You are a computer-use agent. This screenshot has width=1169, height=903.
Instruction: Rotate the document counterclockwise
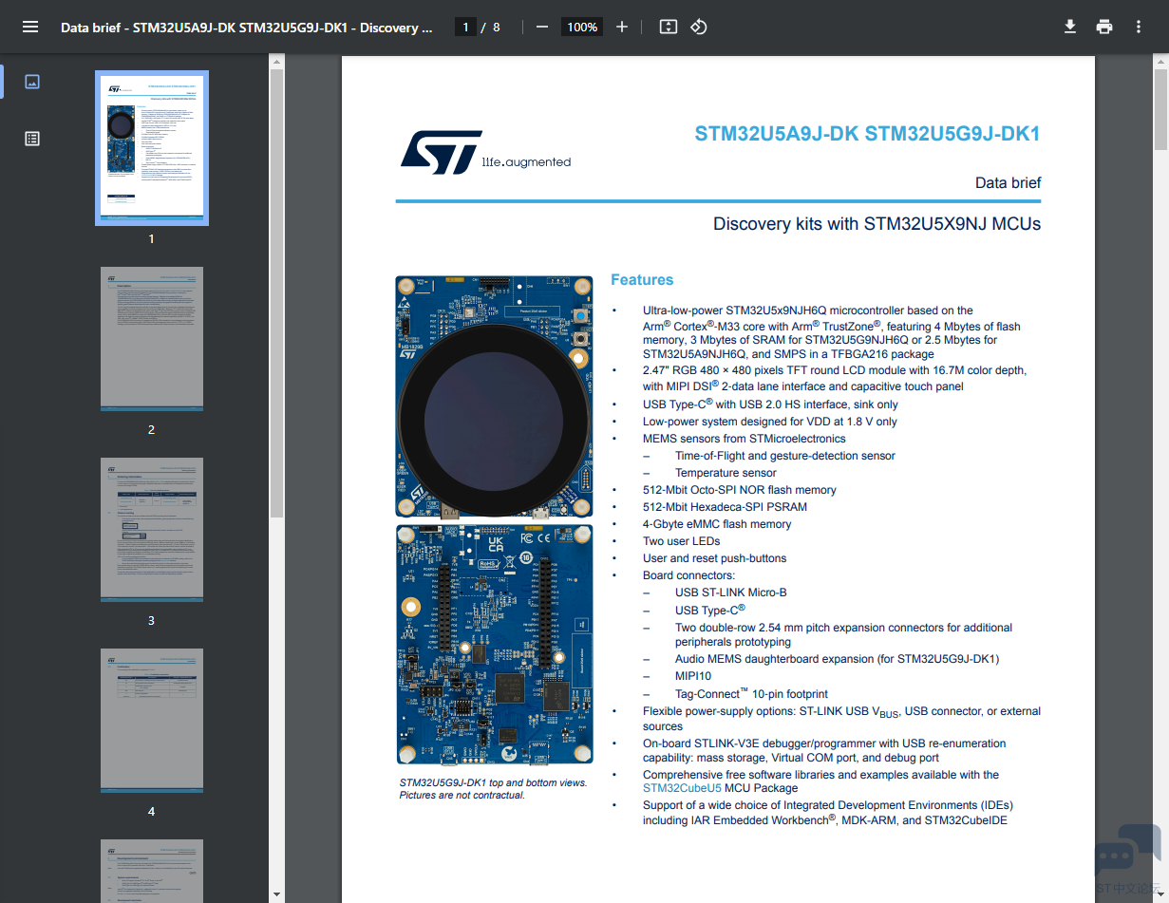699,27
